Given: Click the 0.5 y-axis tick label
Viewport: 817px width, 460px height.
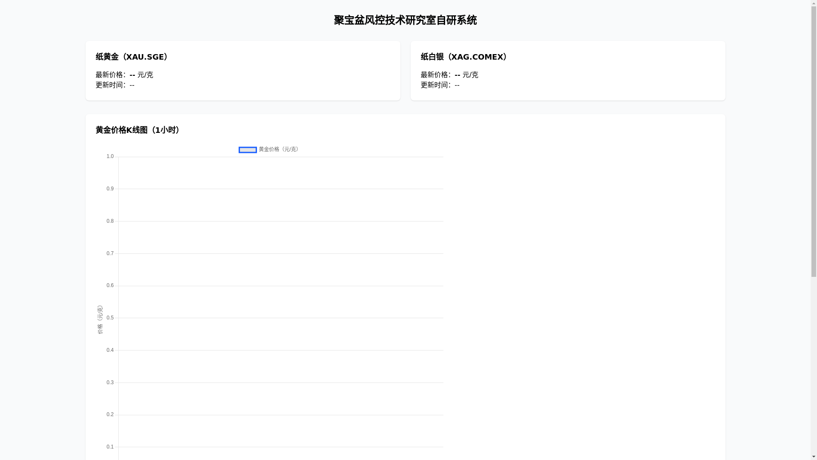Looking at the screenshot, I should pos(110,318).
